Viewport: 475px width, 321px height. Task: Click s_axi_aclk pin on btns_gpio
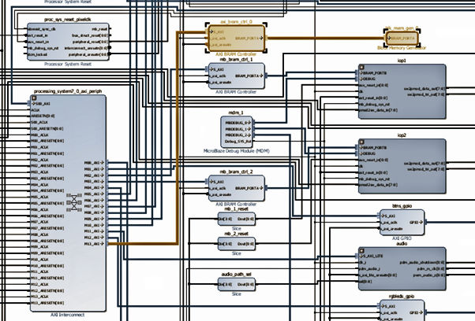pos(389,222)
